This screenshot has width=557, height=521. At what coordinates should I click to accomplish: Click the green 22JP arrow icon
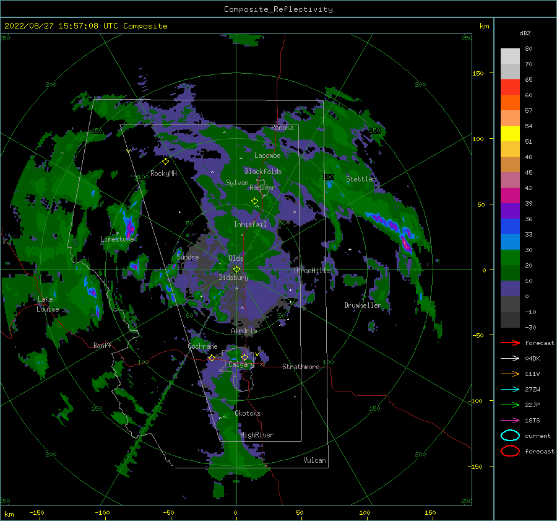[x=510, y=405]
